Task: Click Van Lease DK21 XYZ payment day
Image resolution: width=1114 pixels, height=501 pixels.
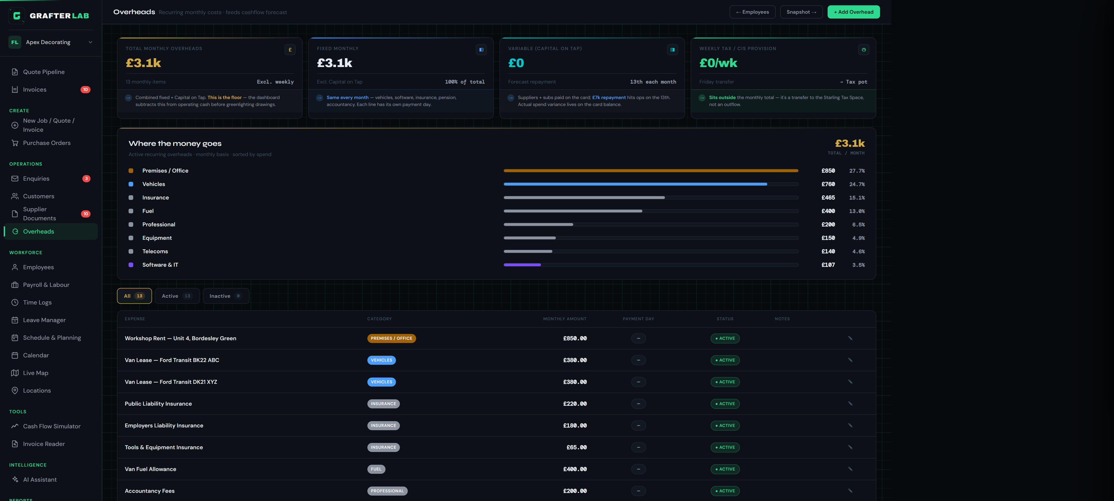Action: [x=638, y=382]
